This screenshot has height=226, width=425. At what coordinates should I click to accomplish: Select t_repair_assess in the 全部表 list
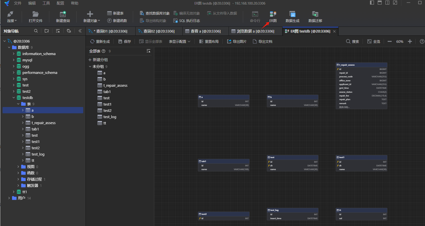click(115, 85)
